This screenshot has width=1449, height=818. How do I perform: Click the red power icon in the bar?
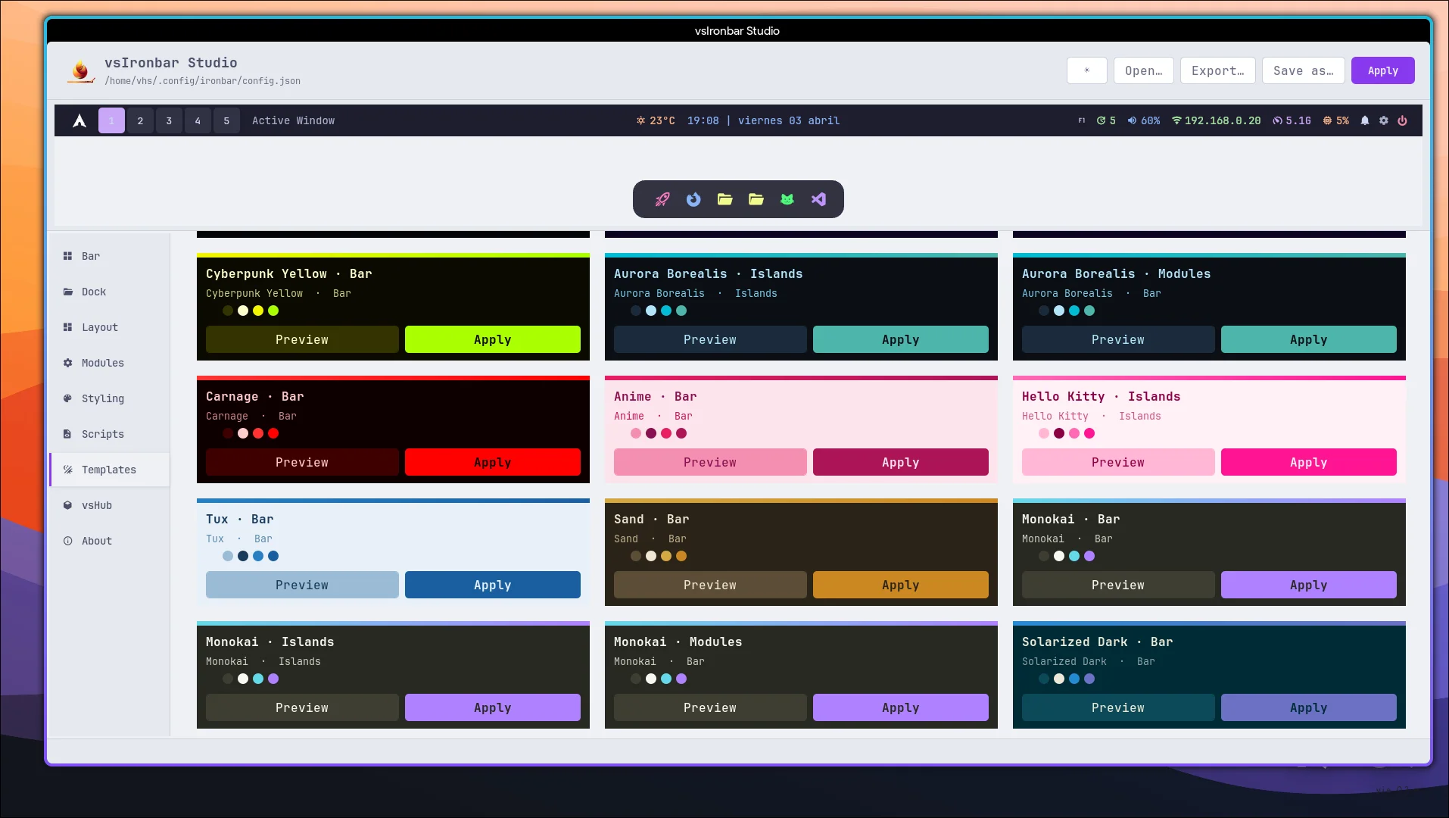(x=1402, y=120)
